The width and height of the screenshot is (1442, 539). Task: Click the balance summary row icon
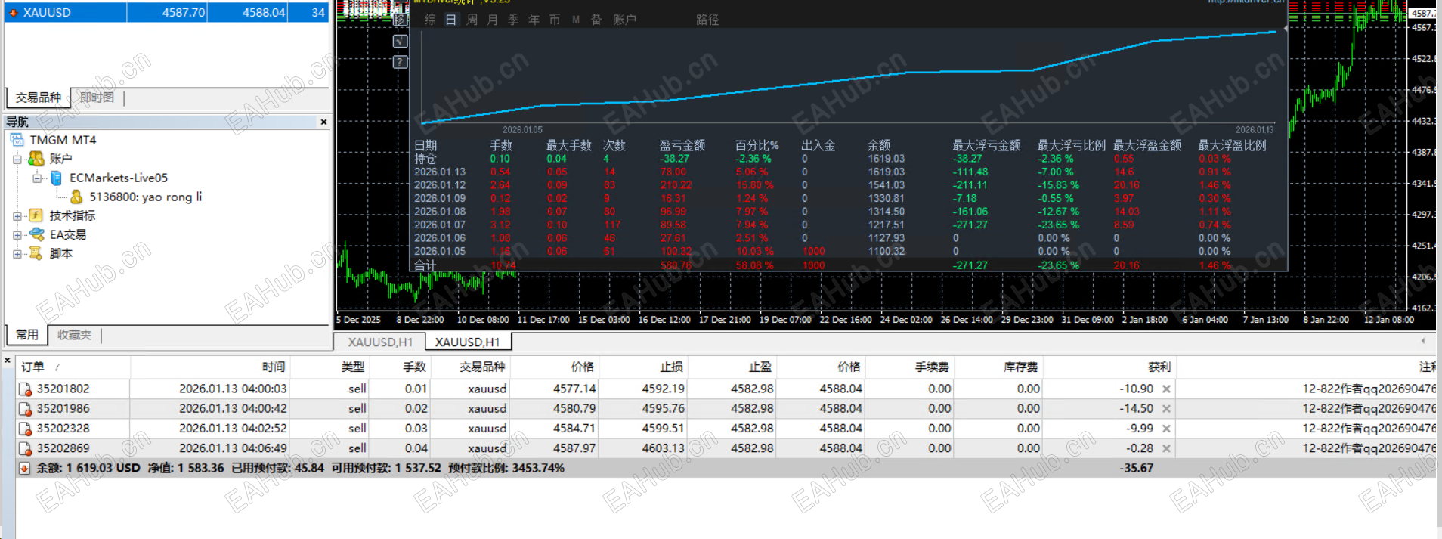tap(24, 469)
